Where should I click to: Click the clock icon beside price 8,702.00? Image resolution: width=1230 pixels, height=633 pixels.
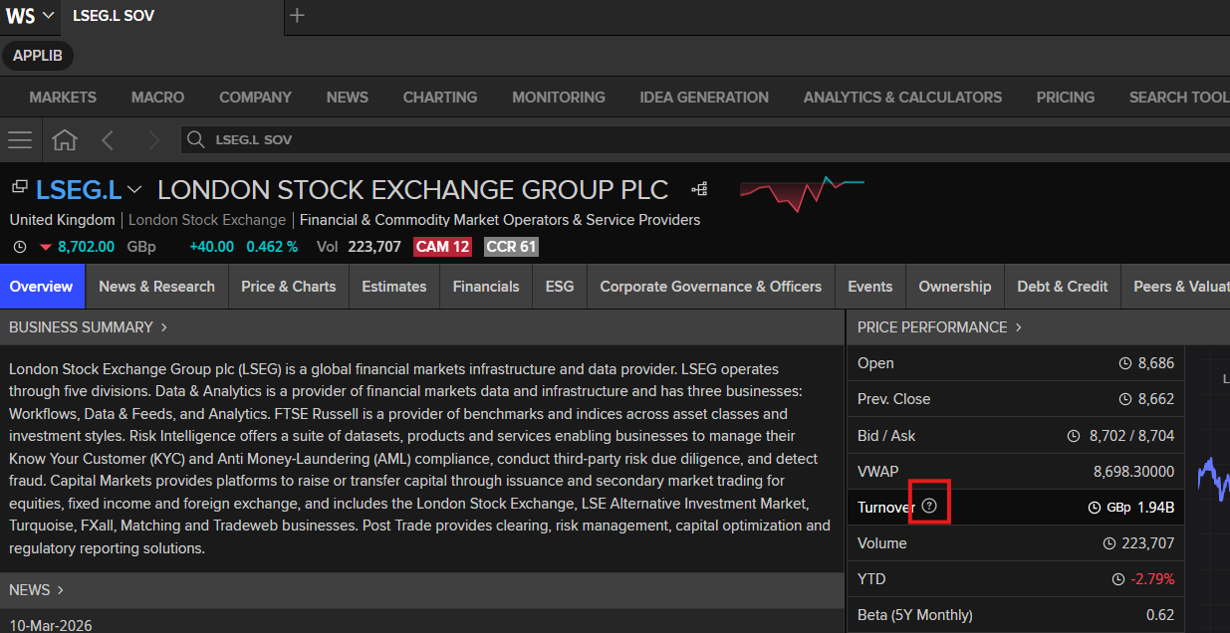coord(20,247)
